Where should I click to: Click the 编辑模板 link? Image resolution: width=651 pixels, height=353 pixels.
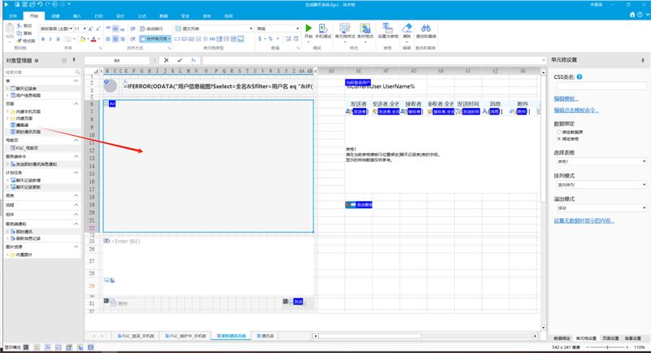coord(566,98)
